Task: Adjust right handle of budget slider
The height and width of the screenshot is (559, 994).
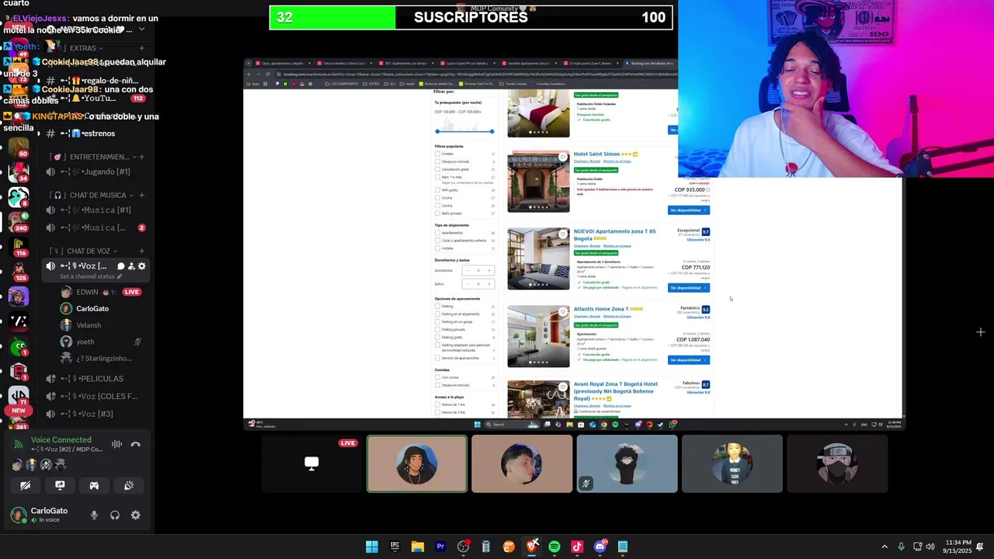Action: coord(492,131)
